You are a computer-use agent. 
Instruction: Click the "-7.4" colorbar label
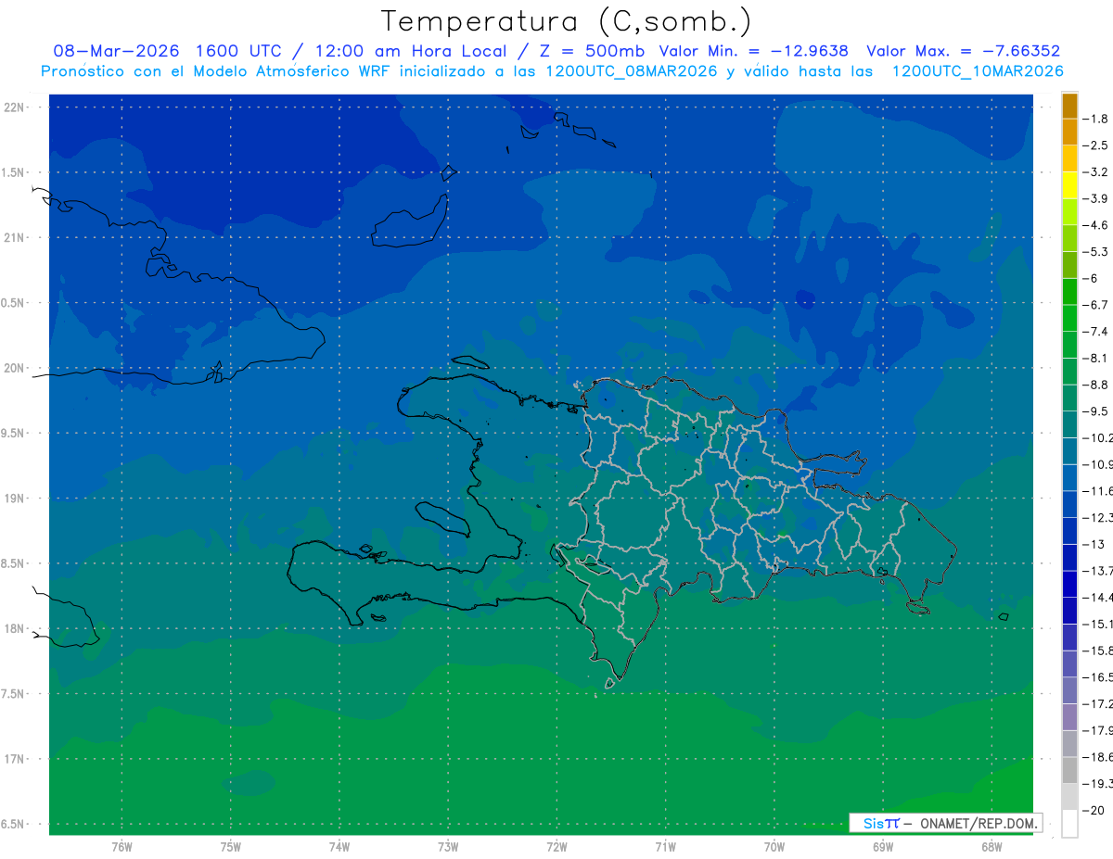coord(1096,332)
